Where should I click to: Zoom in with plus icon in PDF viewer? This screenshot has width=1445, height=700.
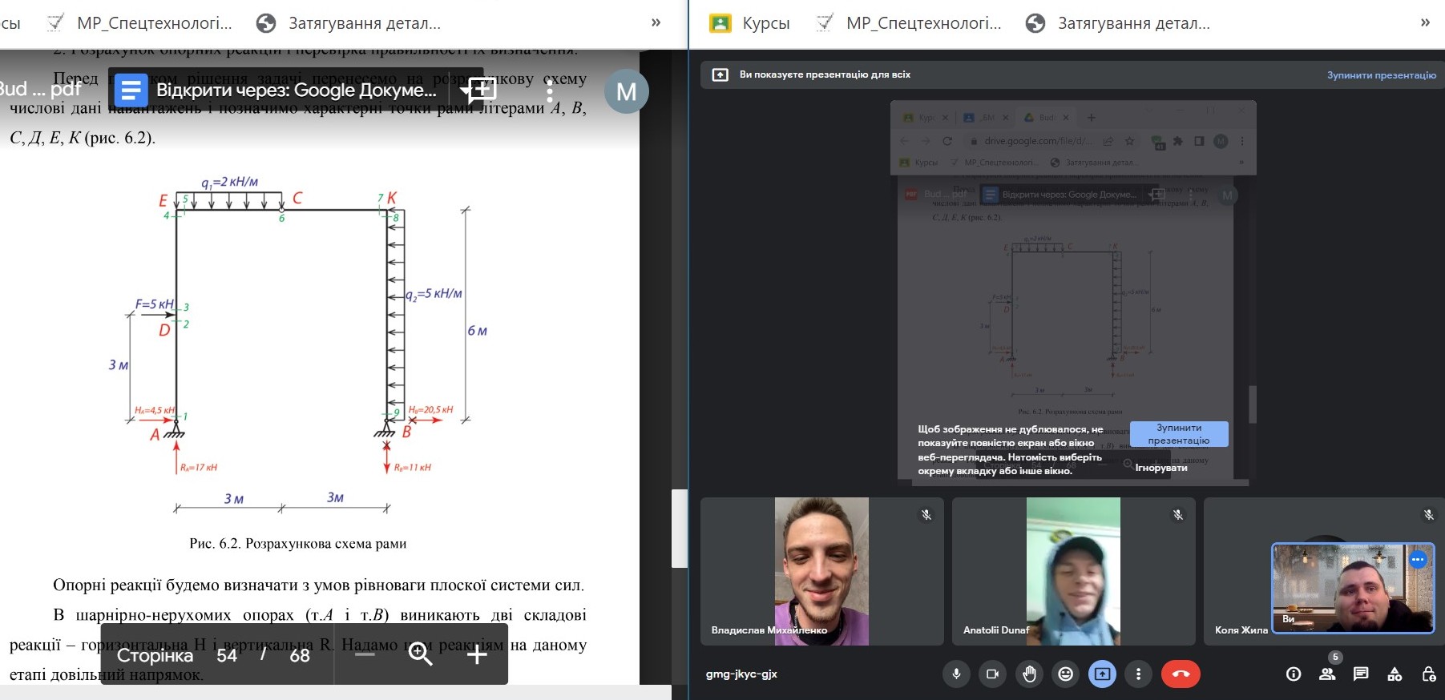[x=477, y=655]
